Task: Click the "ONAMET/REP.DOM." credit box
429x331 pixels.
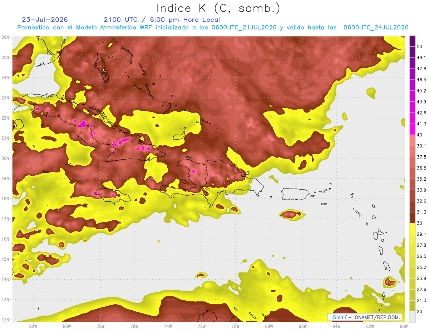Action: point(365,317)
